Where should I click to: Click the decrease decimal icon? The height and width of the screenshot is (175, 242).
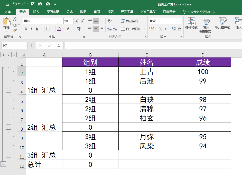(x=180, y=29)
